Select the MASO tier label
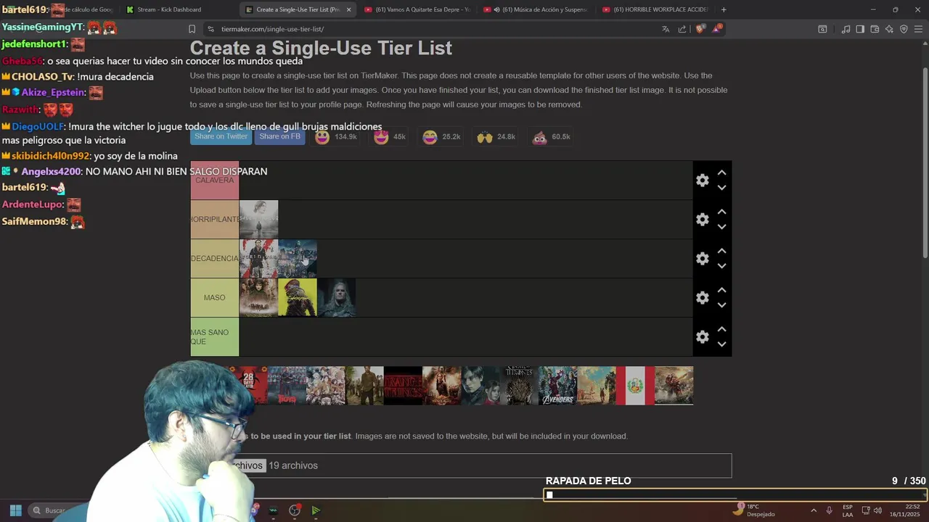929x522 pixels. [215, 298]
